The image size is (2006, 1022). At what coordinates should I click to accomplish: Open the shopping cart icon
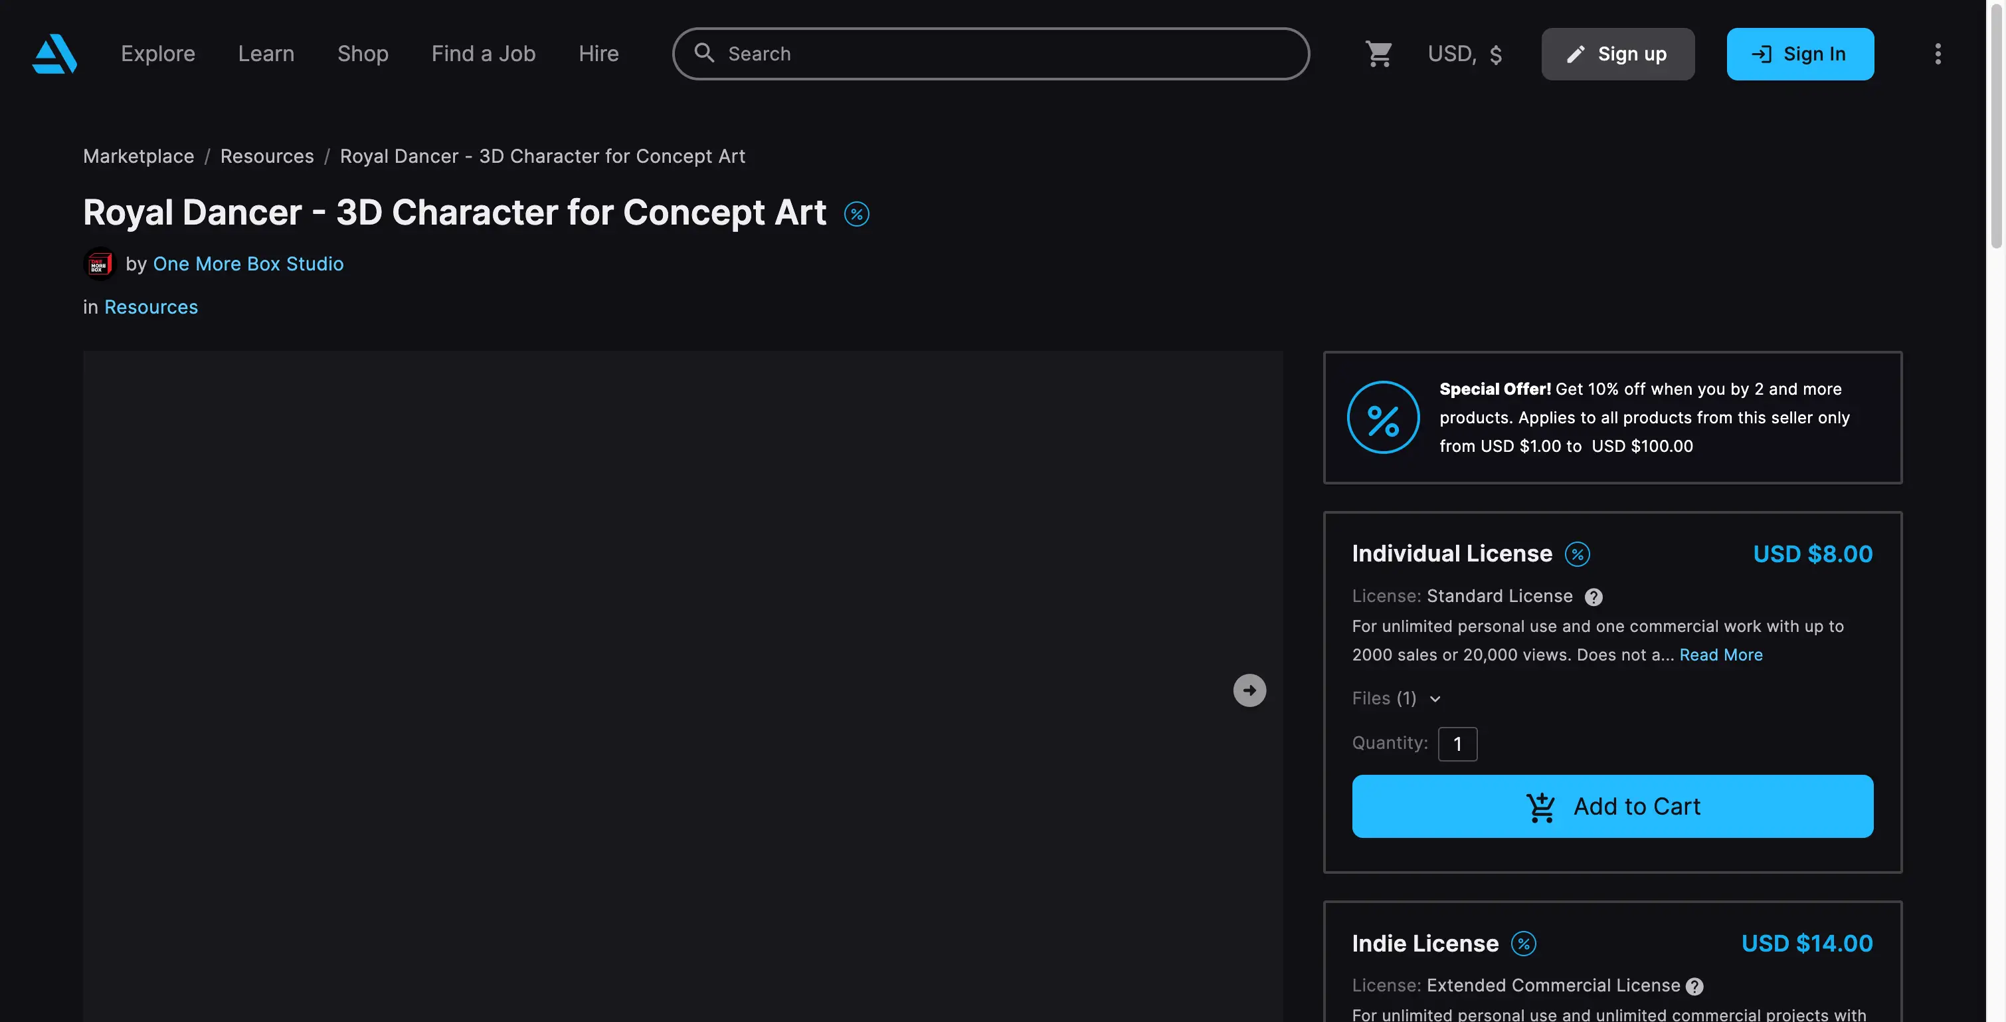(1378, 54)
